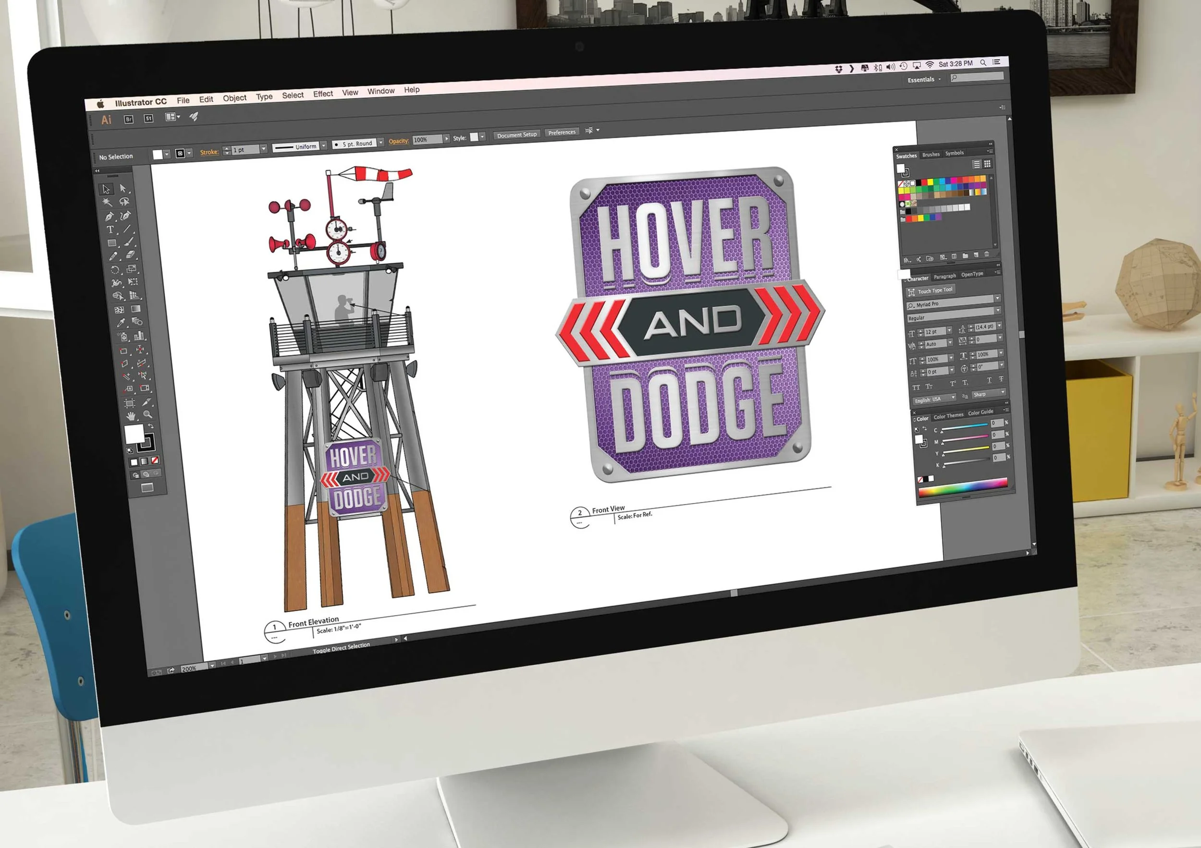Switch swatches to list view
The height and width of the screenshot is (848, 1201).
(x=976, y=164)
